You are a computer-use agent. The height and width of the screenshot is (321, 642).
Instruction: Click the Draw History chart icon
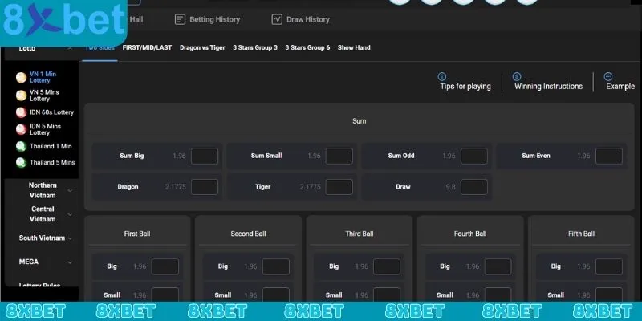click(277, 19)
